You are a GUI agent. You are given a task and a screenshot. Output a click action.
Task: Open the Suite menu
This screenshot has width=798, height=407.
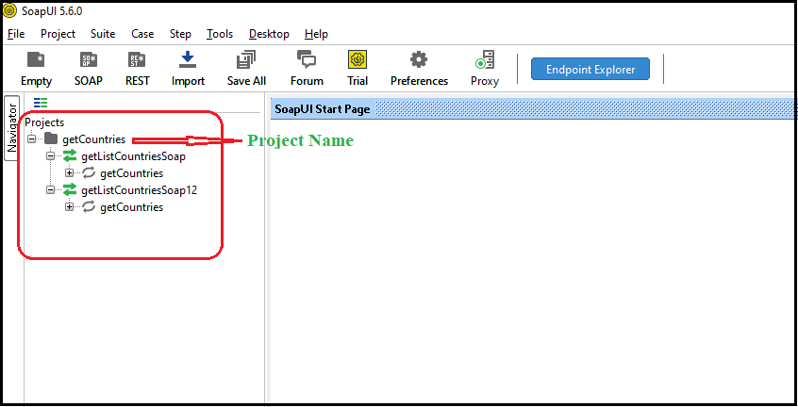103,34
